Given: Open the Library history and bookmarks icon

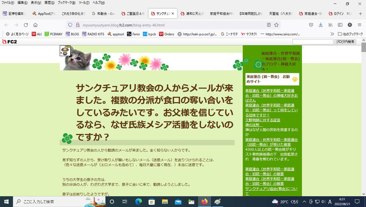Looking at the screenshot, I should [x=330, y=24].
